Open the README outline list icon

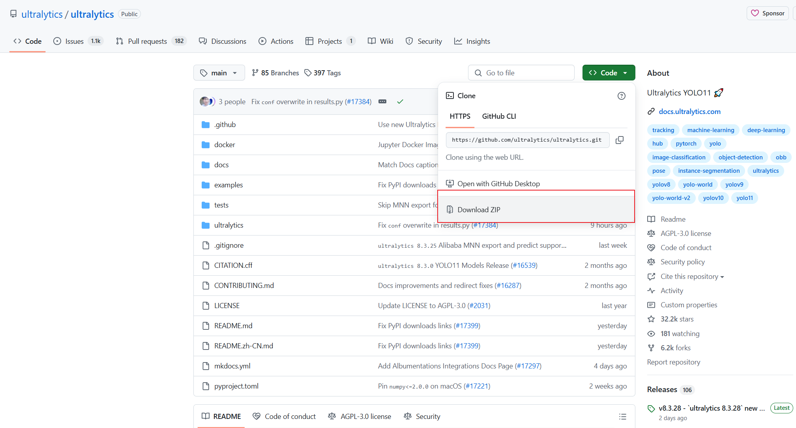pyautogui.click(x=622, y=417)
